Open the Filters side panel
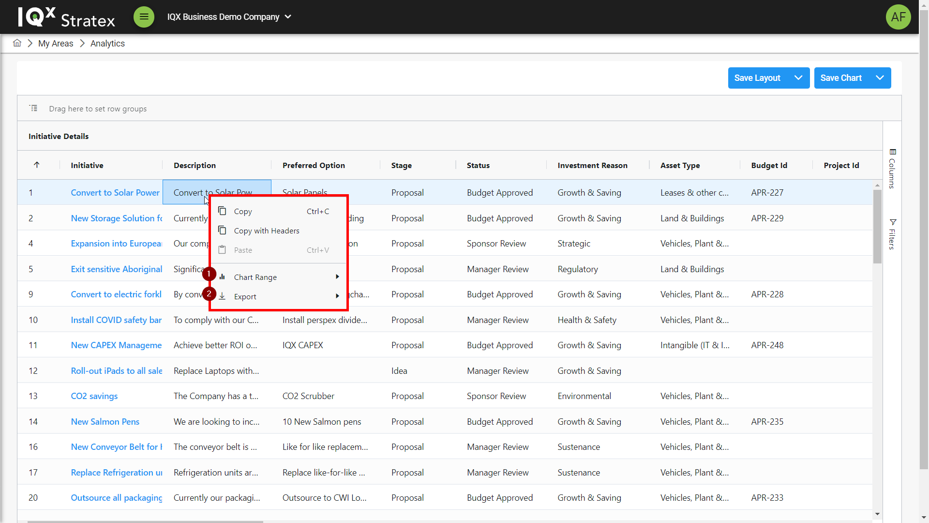 click(x=892, y=234)
